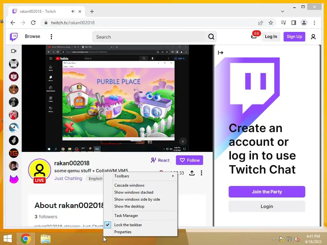The width and height of the screenshot is (327, 245).
Task: Open taskbar Properties
Action: point(123,232)
